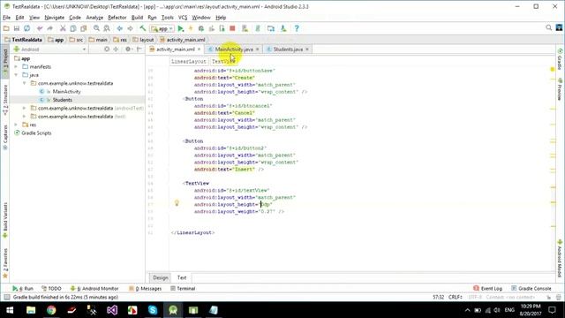Open the Refactor menu
565x318 pixels.
[117, 18]
